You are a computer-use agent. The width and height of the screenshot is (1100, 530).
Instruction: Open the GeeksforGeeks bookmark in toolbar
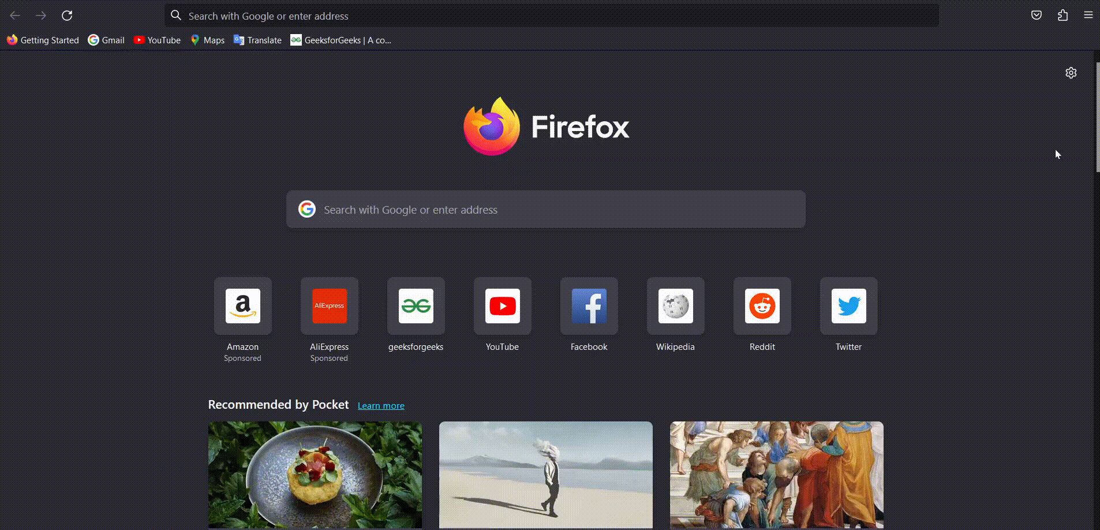(x=341, y=40)
